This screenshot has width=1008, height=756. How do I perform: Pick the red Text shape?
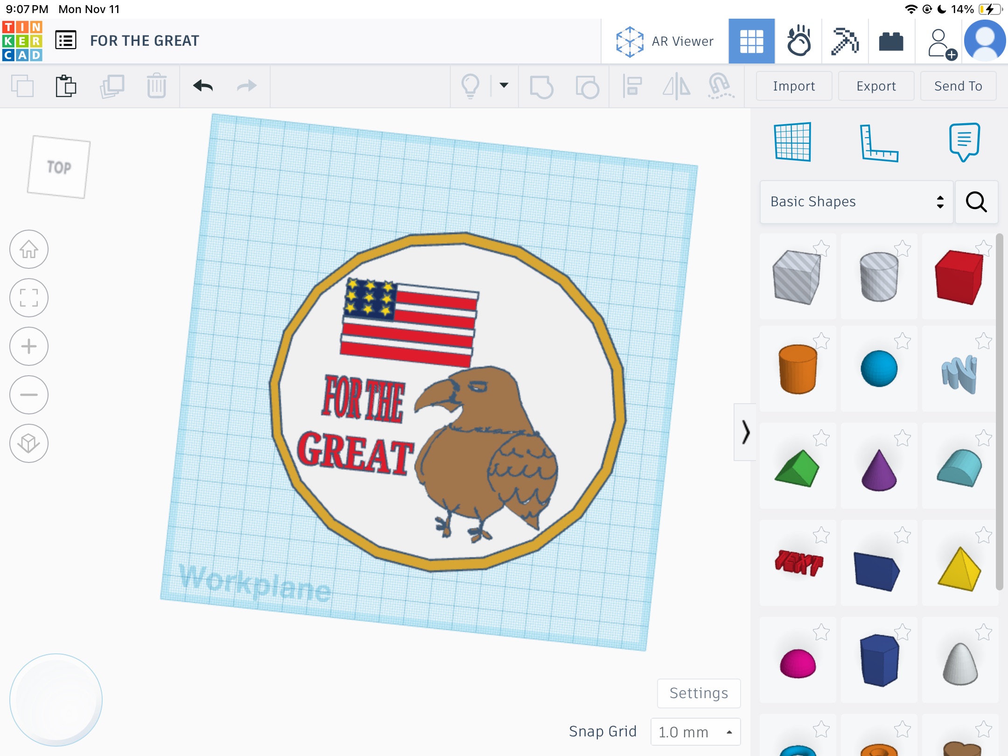click(798, 563)
